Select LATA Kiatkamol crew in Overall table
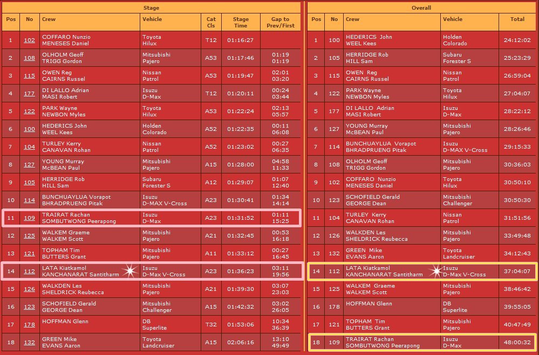This screenshot has height=355, width=539. (x=384, y=271)
